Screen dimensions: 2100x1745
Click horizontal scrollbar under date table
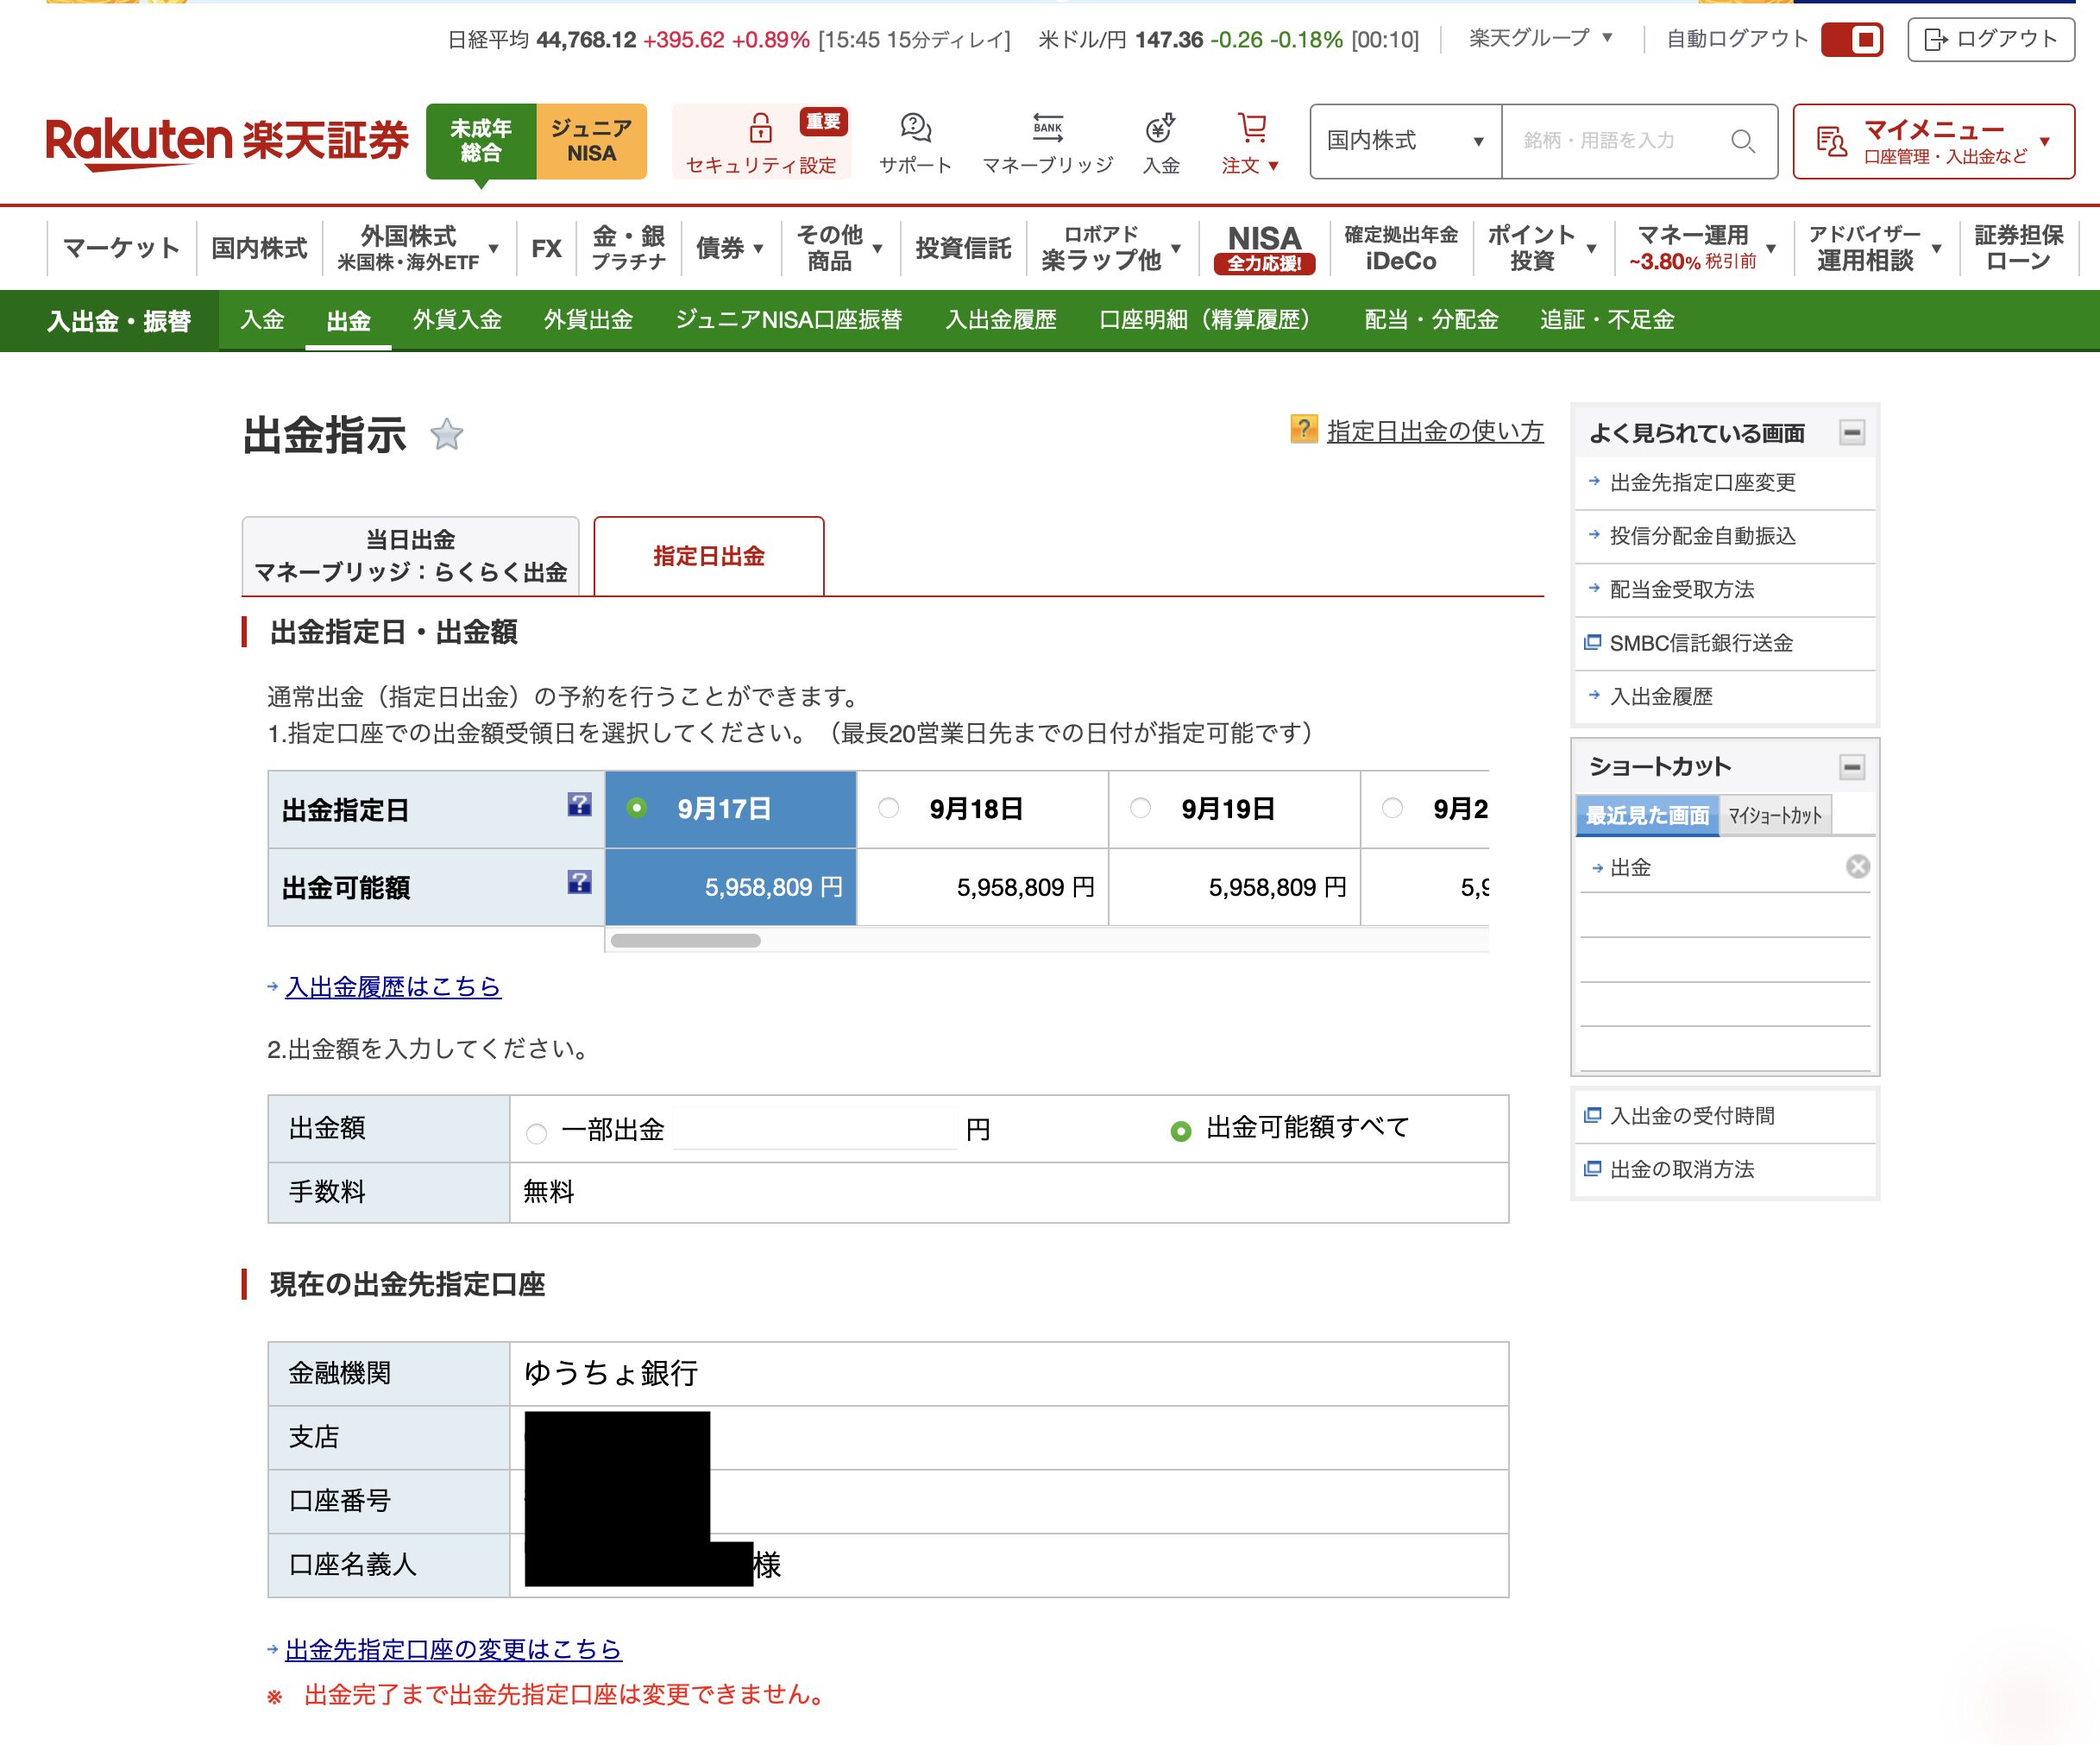coord(686,940)
